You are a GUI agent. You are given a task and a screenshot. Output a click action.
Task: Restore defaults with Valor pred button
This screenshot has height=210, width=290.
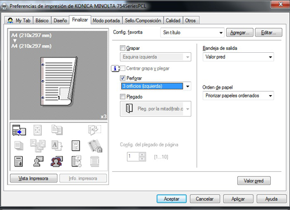[253, 181]
